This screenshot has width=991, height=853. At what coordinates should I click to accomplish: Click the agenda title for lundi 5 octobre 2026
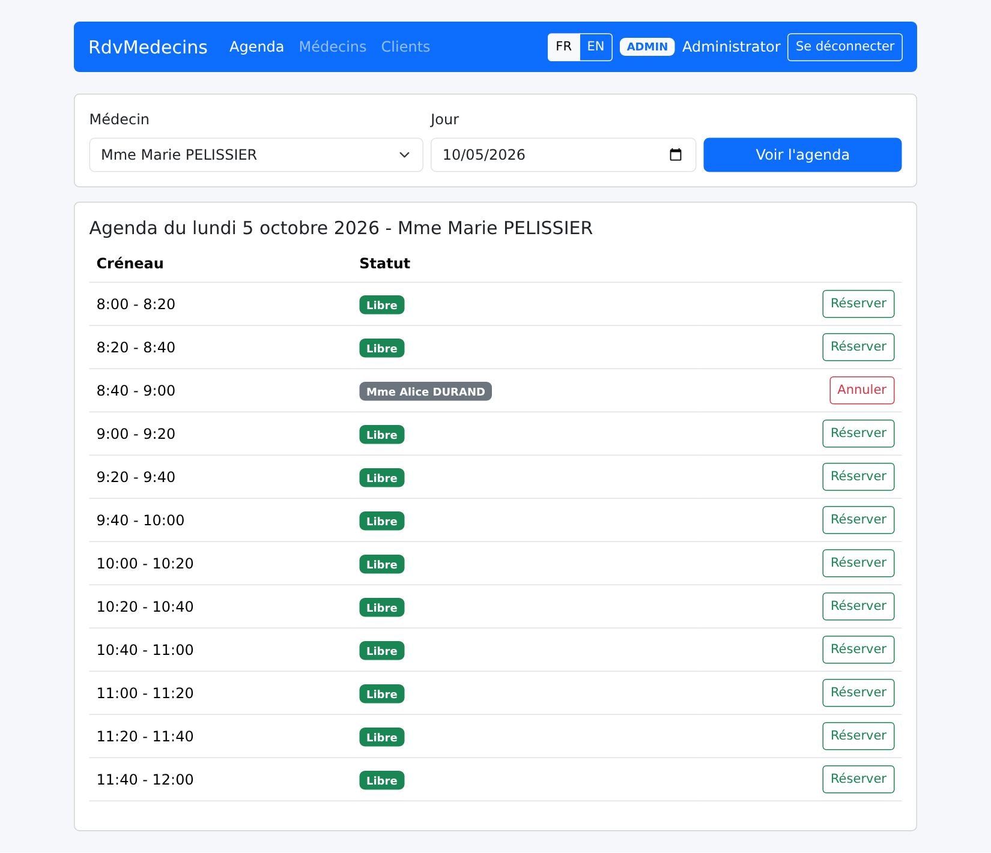[x=341, y=228]
